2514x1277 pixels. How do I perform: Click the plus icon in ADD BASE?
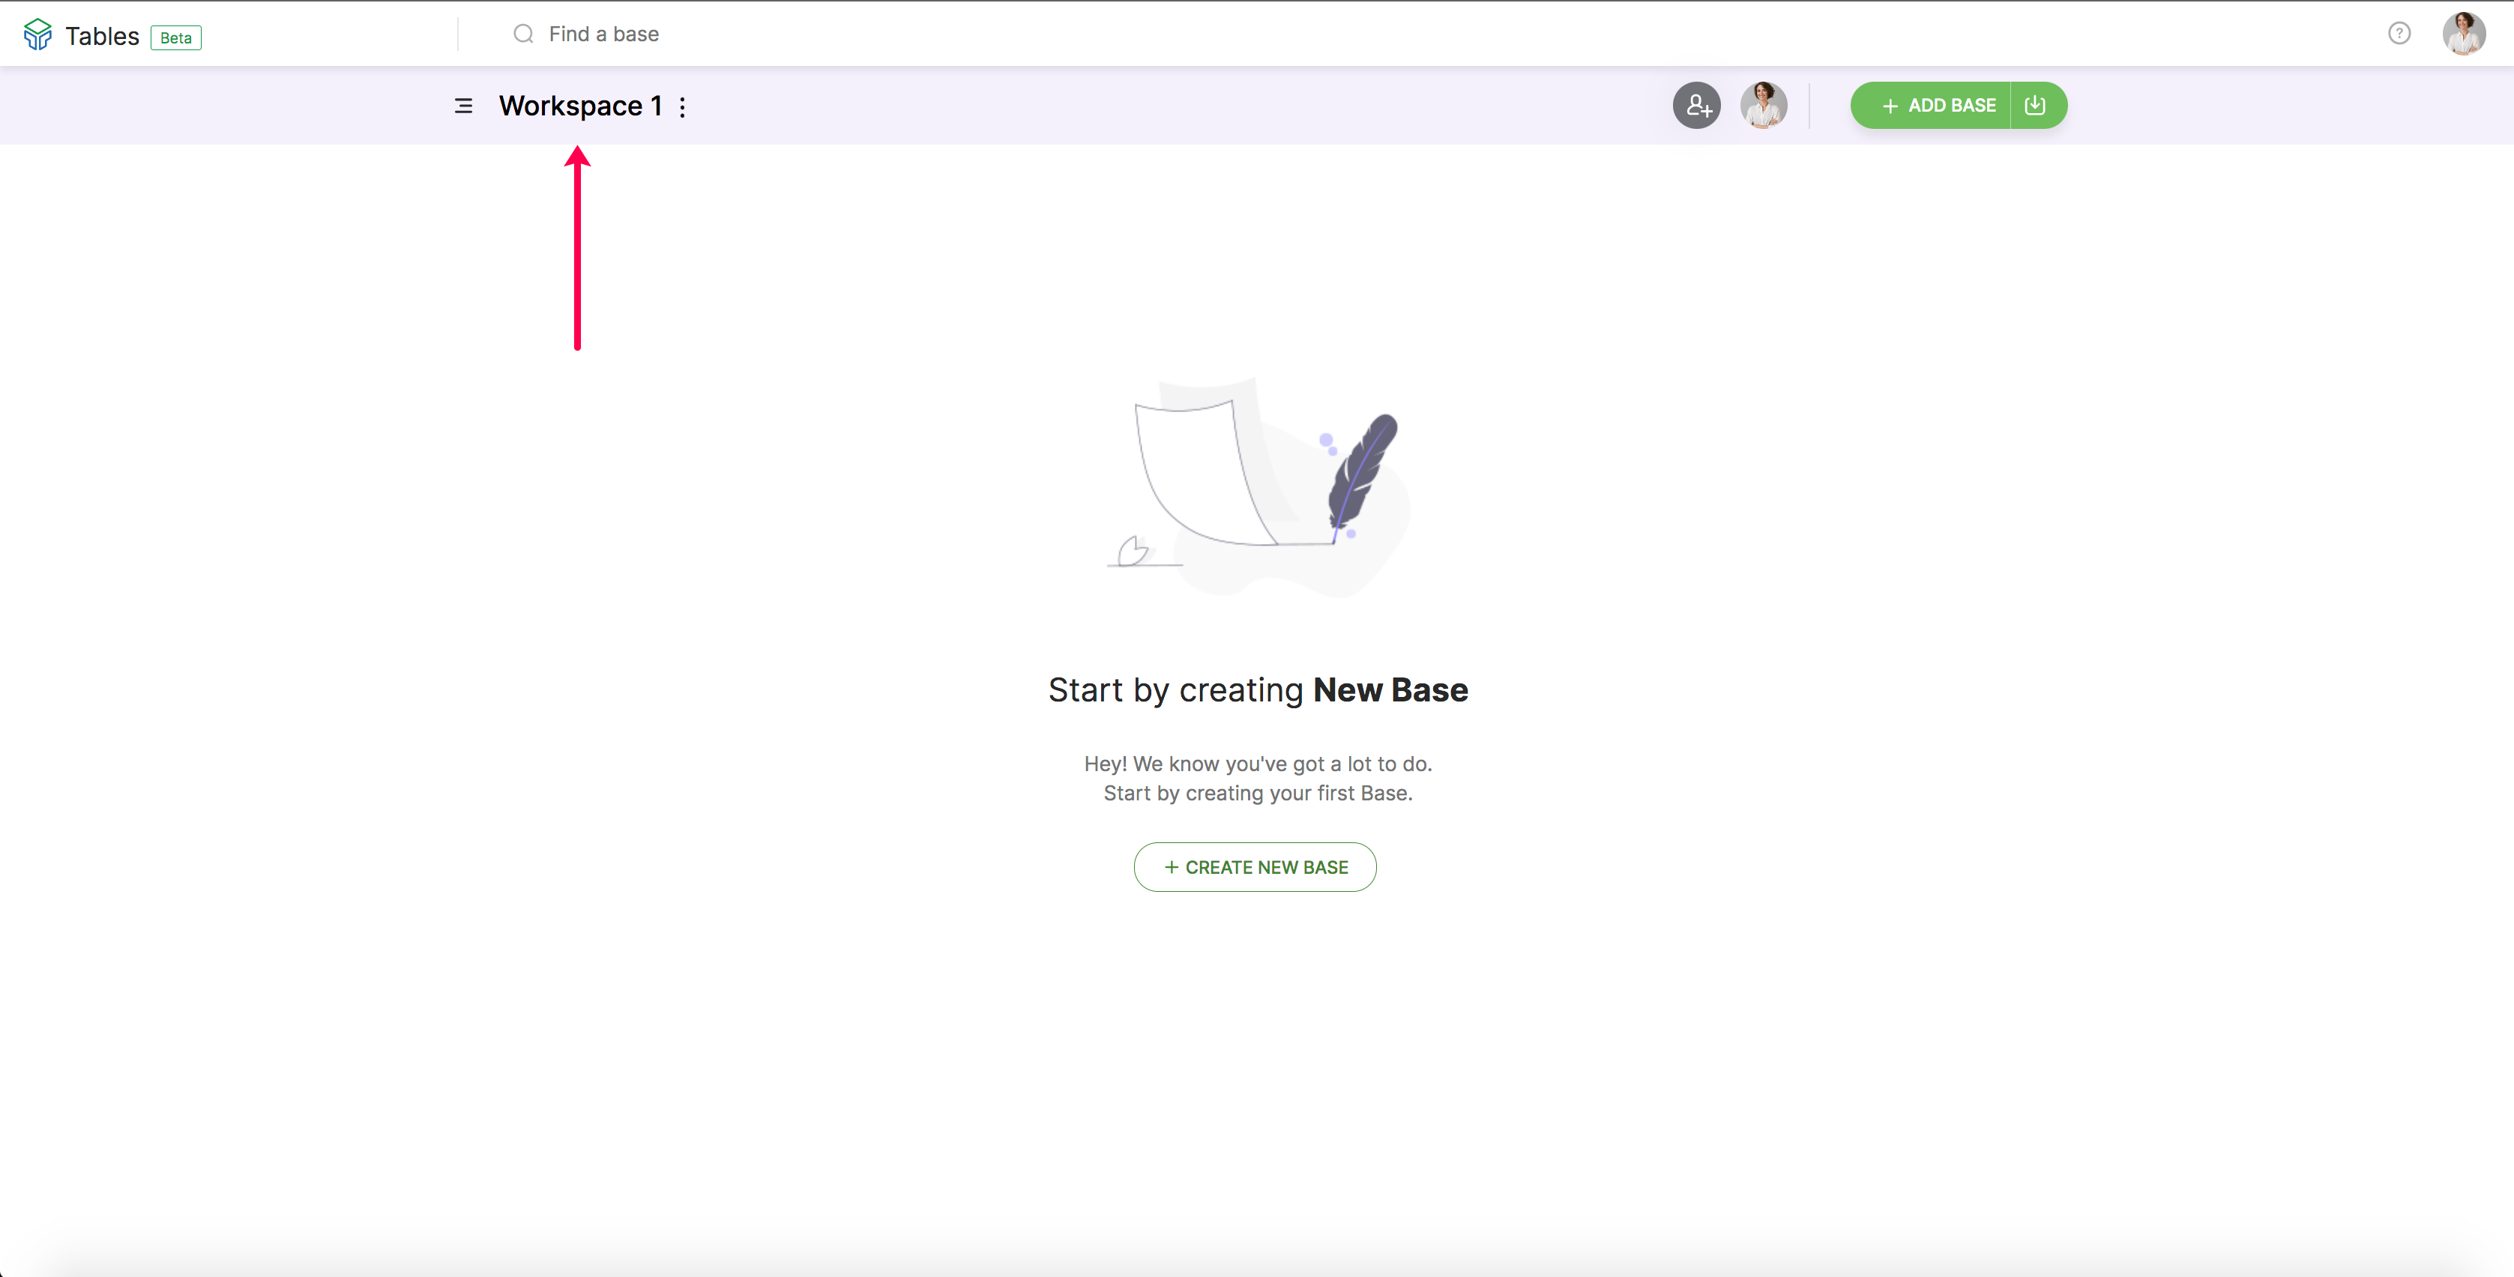pyautogui.click(x=1890, y=106)
